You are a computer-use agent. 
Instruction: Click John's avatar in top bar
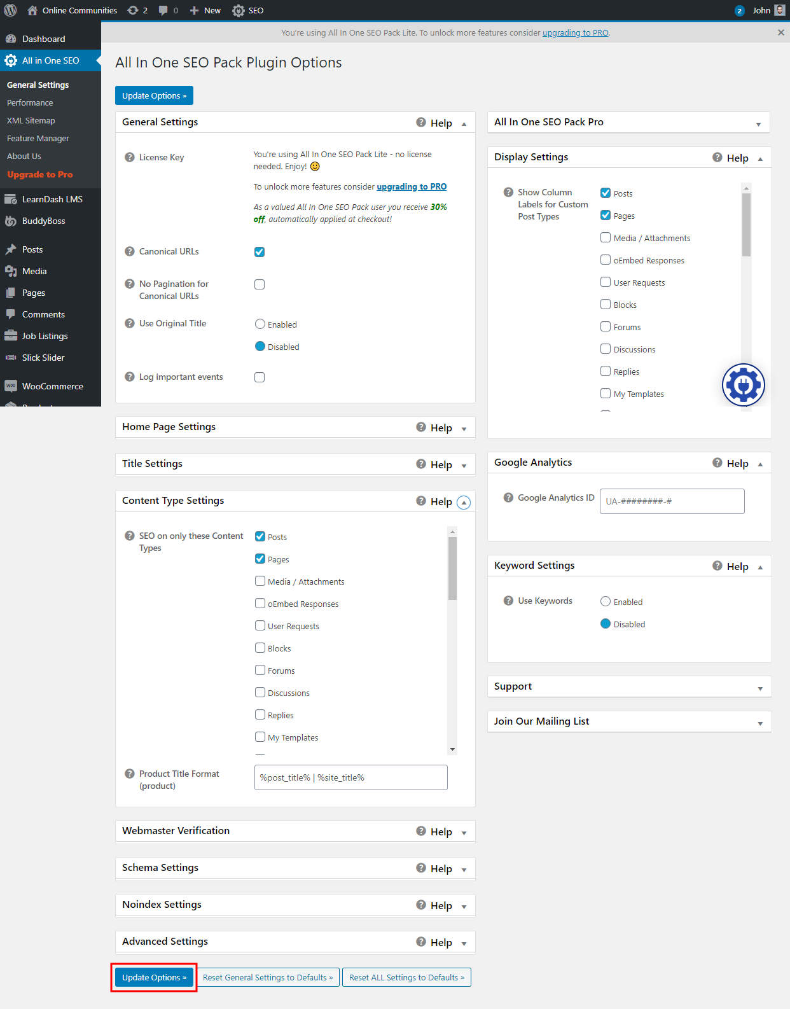coord(780,10)
